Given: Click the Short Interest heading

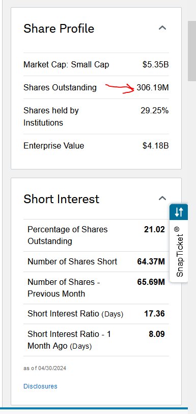Looking at the screenshot, I should pyautogui.click(x=61, y=199).
